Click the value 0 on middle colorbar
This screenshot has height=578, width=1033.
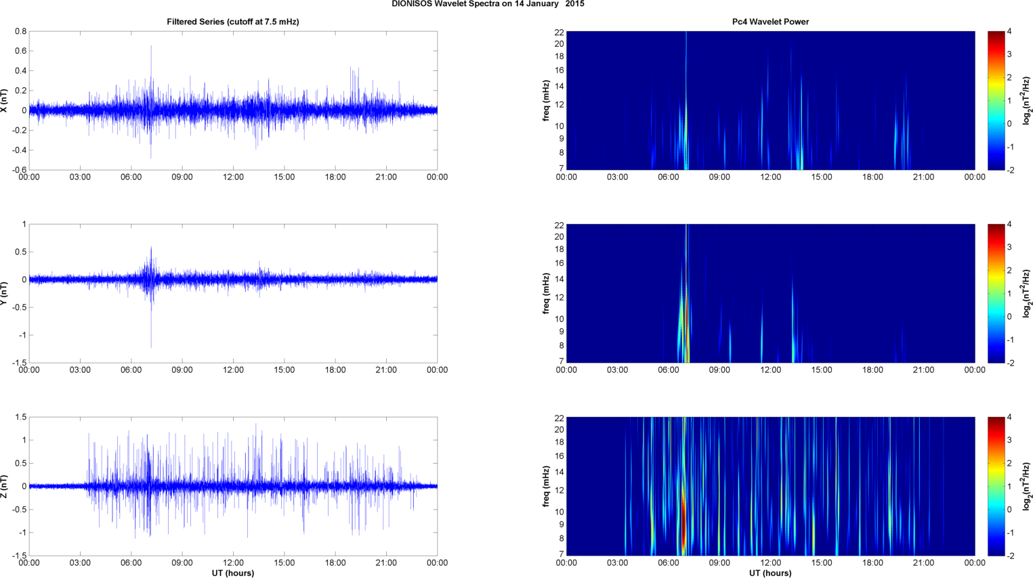coord(1009,317)
